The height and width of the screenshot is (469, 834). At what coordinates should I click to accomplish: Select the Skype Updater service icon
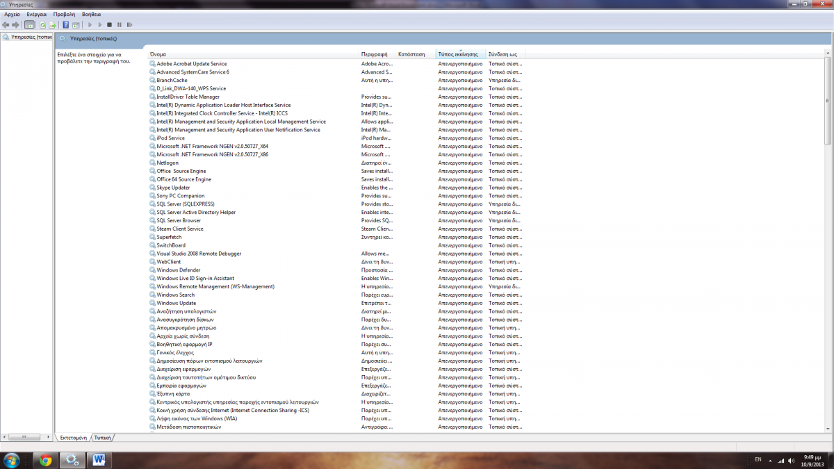point(152,188)
